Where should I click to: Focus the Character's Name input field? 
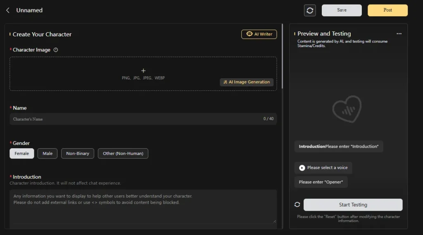[143, 119]
